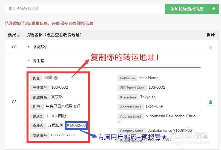Click the greyed trash icon in row 00
Screen dimensions: 221x150
pyautogui.click(x=210, y=47)
